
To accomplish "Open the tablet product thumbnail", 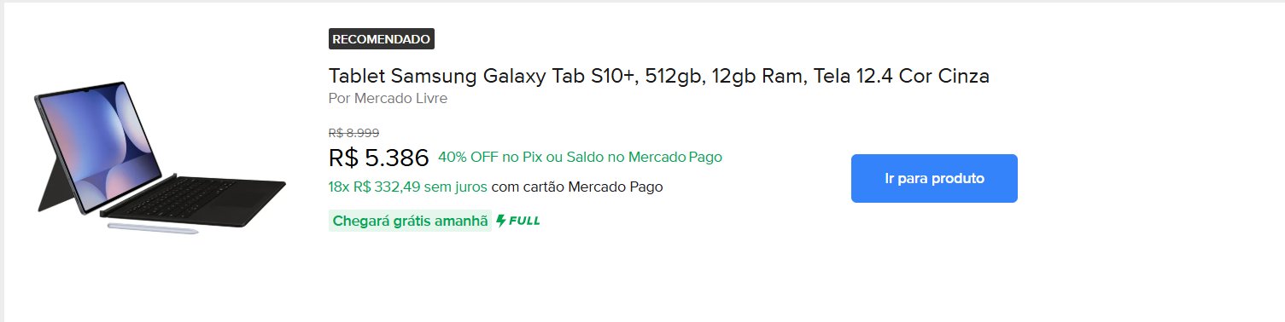I will [x=160, y=158].
